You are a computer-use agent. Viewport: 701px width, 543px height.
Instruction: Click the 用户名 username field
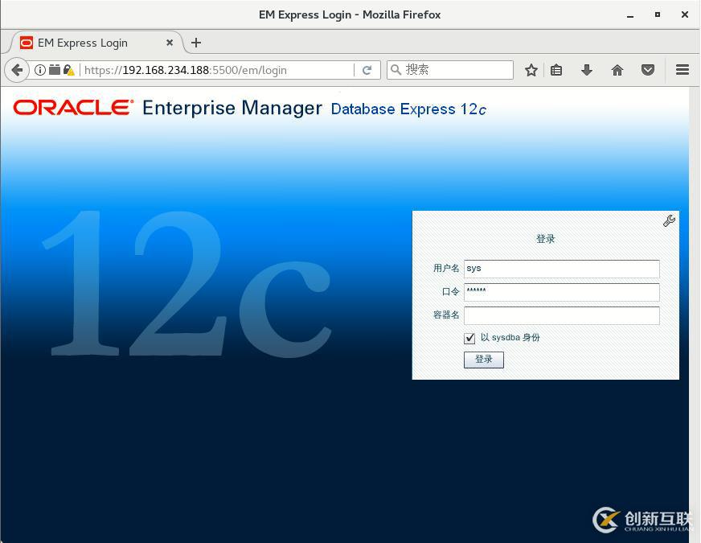point(561,268)
